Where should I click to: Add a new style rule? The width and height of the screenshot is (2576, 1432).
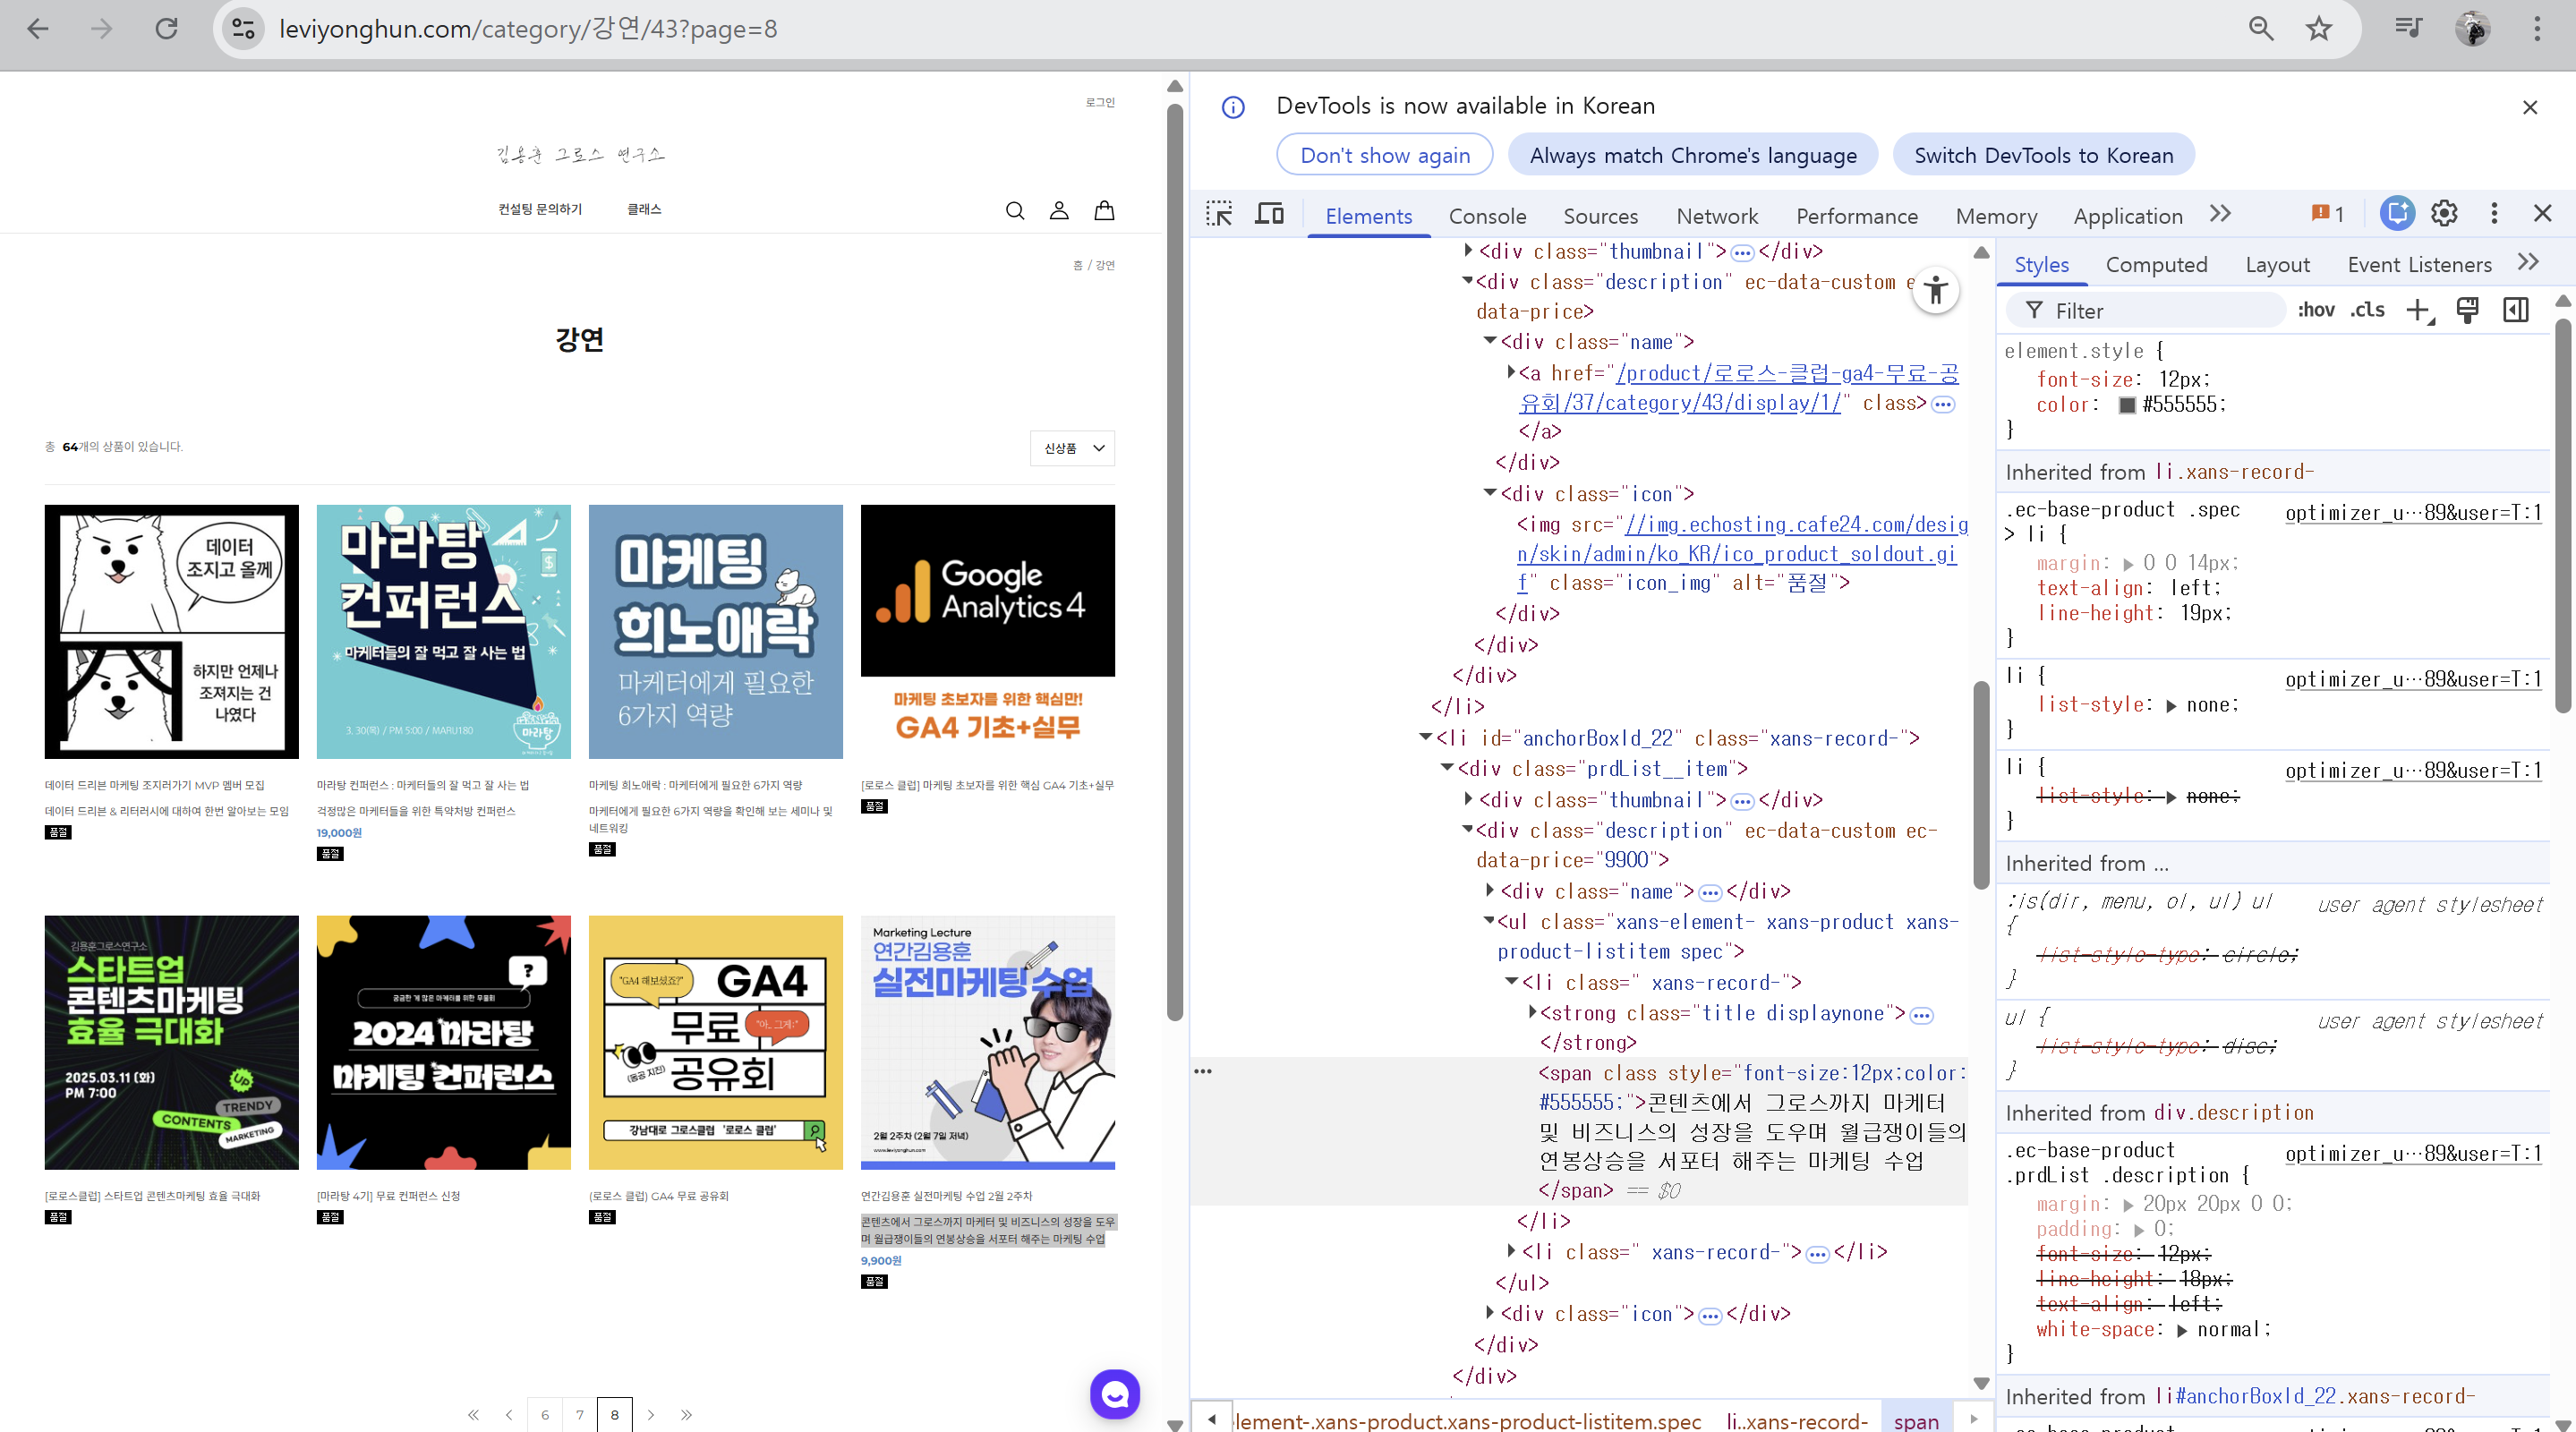(x=2419, y=311)
